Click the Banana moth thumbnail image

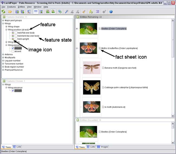(92, 68)
